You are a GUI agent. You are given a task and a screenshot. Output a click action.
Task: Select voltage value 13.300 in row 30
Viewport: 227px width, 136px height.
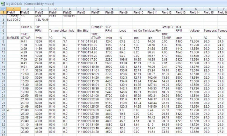click(196, 117)
